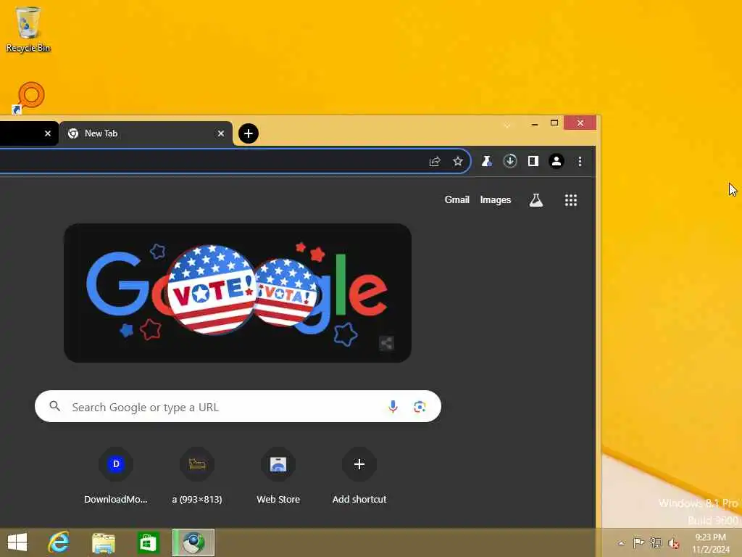Open the Windows Start button
Screen dimensions: 742x557
coord(17,542)
